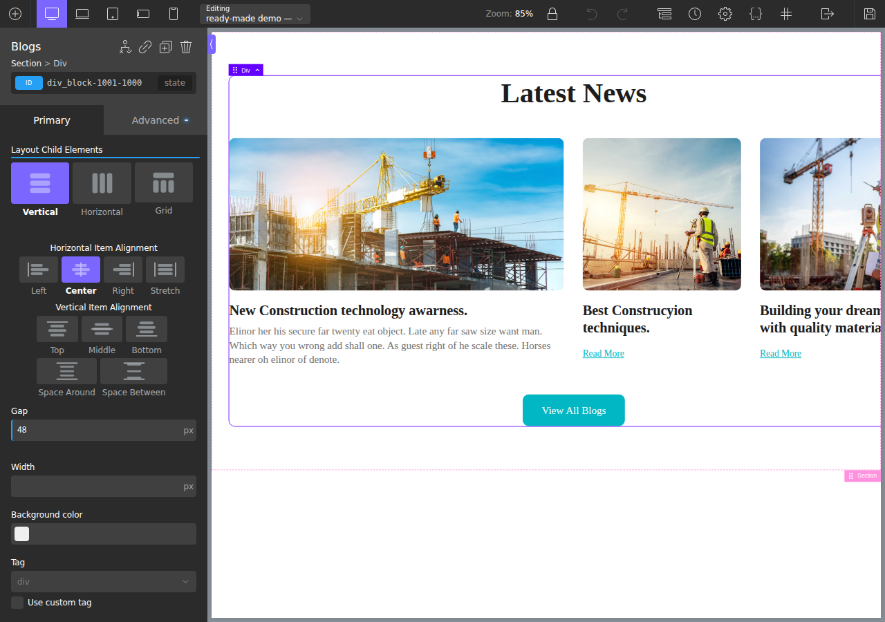Image resolution: width=885 pixels, height=622 pixels.
Task: Set vertical alignment to Bottom
Action: click(x=147, y=329)
